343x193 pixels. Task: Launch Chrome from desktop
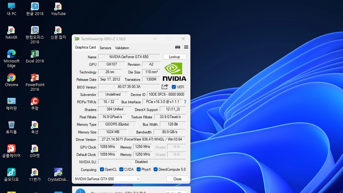click(11, 80)
